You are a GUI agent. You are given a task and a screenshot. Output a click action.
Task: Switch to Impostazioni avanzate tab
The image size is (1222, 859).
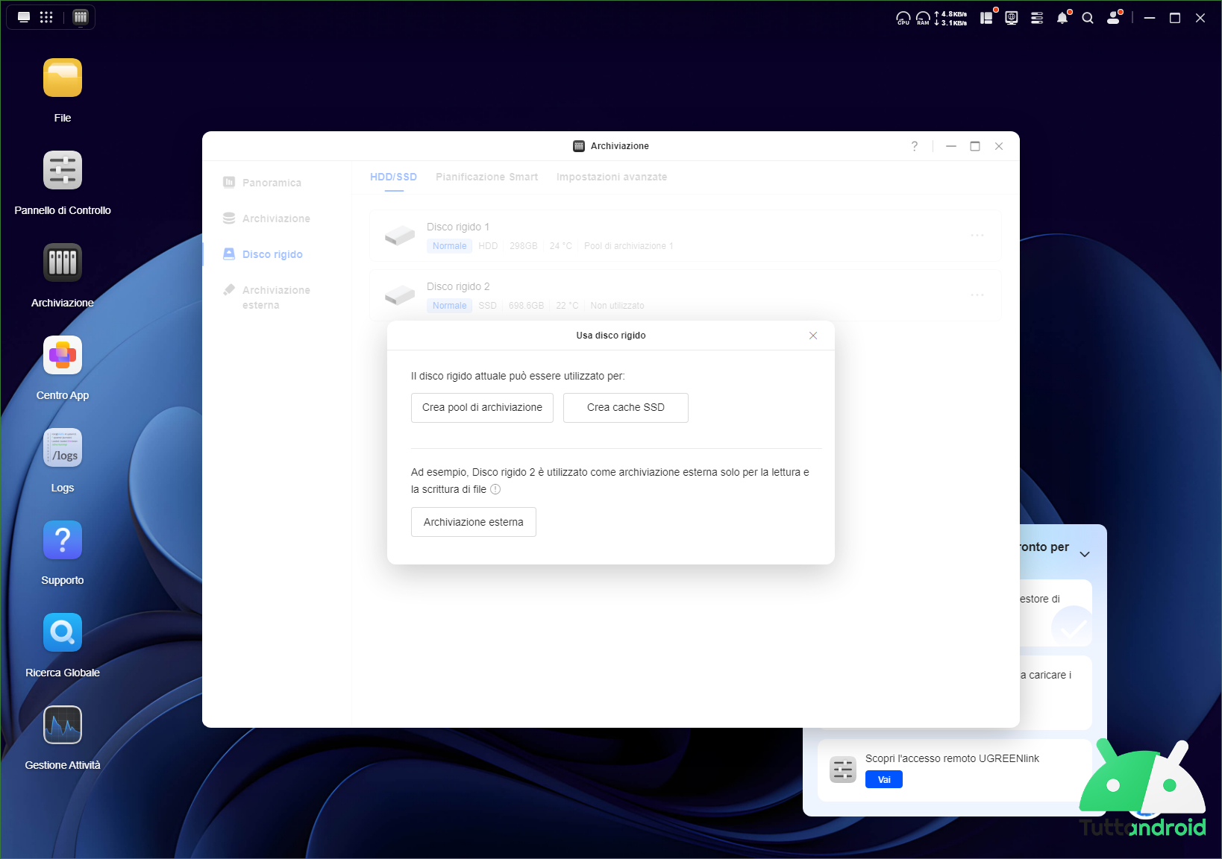pos(612,177)
